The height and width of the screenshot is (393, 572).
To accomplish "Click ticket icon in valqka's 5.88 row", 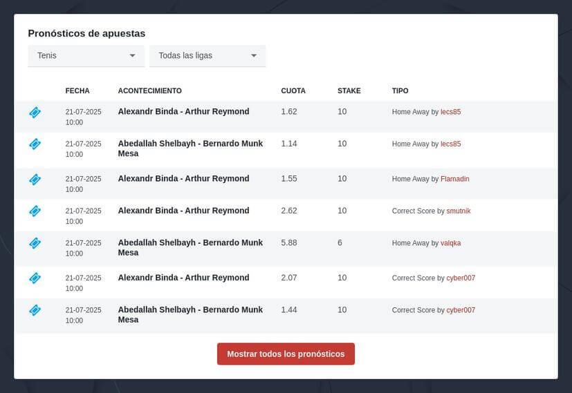I will pyautogui.click(x=35, y=243).
